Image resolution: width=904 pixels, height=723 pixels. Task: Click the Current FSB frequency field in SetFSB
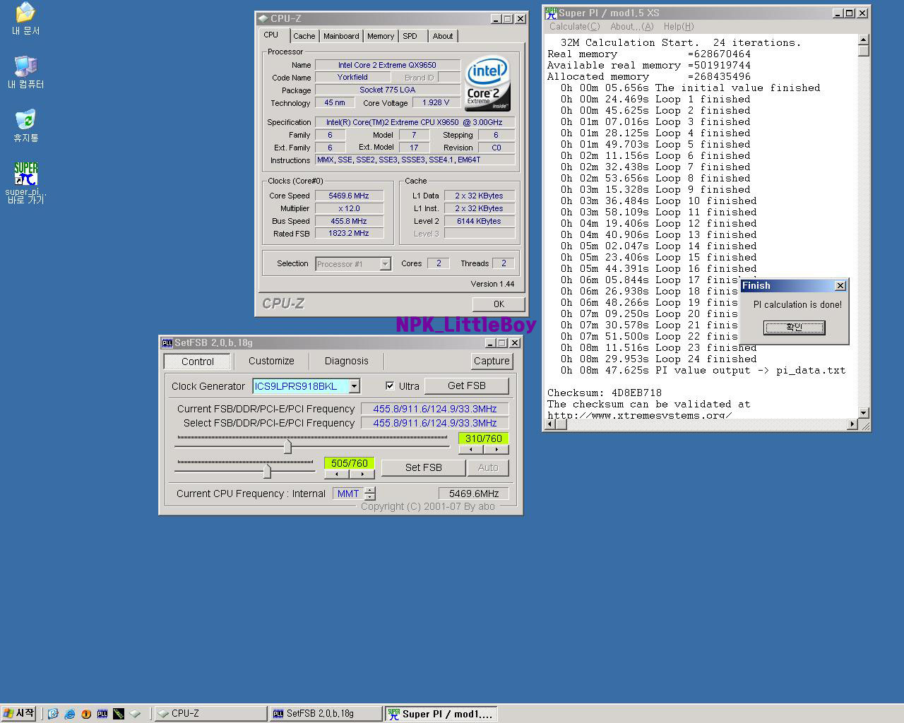(x=435, y=409)
